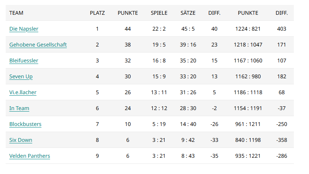Click the 22 : 2 games cell
Screen dimensions: 309x174
(x=159, y=29)
